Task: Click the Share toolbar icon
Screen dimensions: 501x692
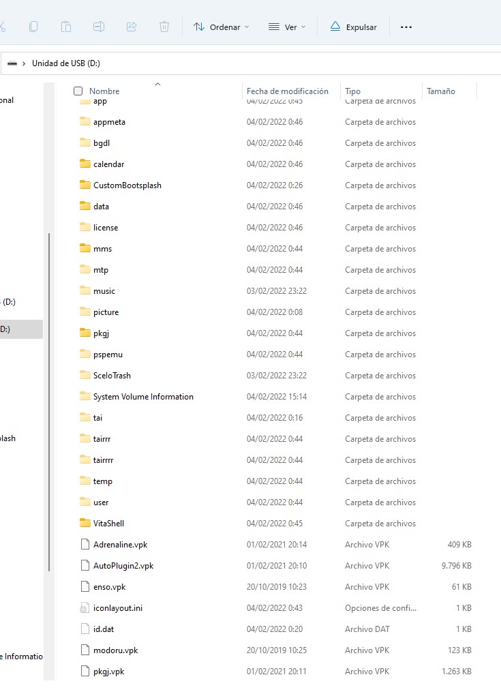Action: 132,27
